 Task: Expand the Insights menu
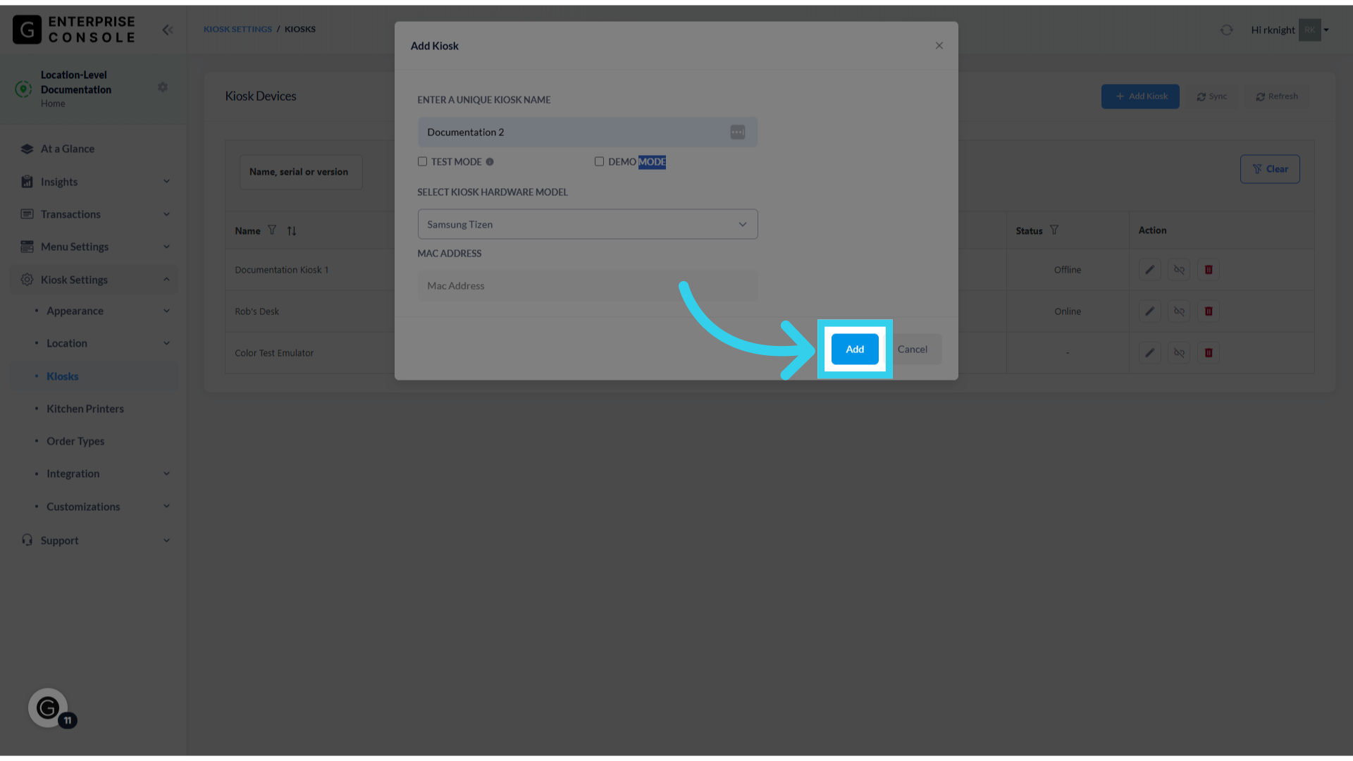(93, 182)
